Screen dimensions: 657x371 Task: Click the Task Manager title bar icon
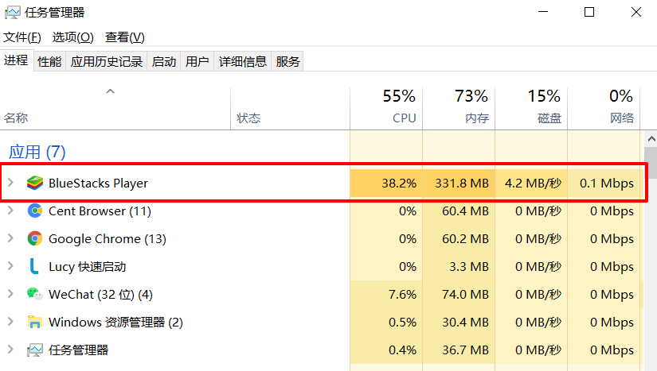tap(12, 12)
